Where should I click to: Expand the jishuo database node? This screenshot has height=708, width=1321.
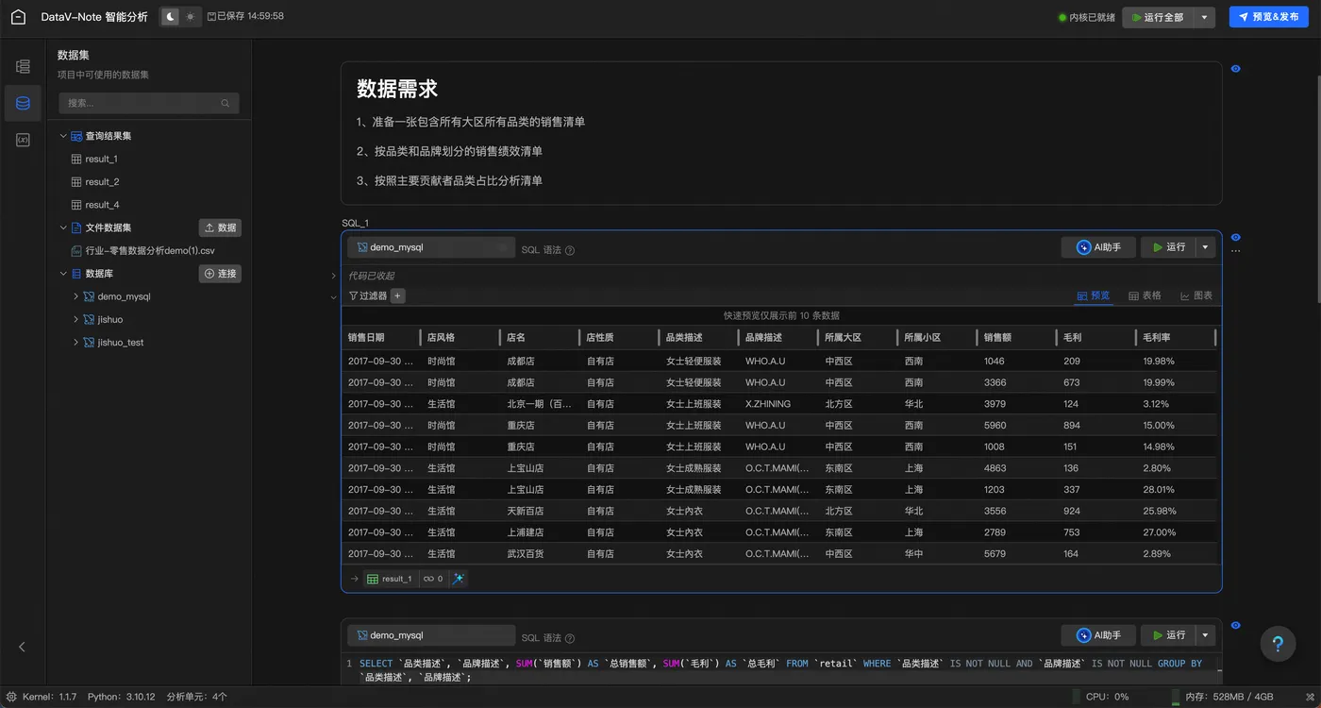(x=75, y=319)
